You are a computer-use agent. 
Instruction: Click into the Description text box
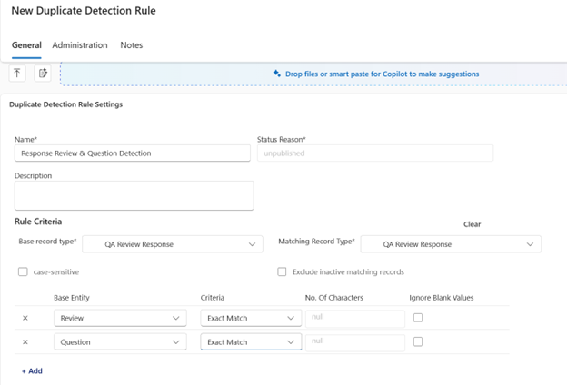pyautogui.click(x=134, y=195)
